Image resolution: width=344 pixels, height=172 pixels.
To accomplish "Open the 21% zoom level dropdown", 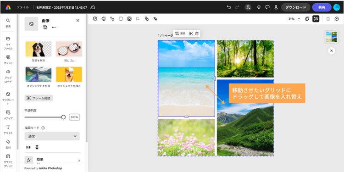I will coord(294,19).
